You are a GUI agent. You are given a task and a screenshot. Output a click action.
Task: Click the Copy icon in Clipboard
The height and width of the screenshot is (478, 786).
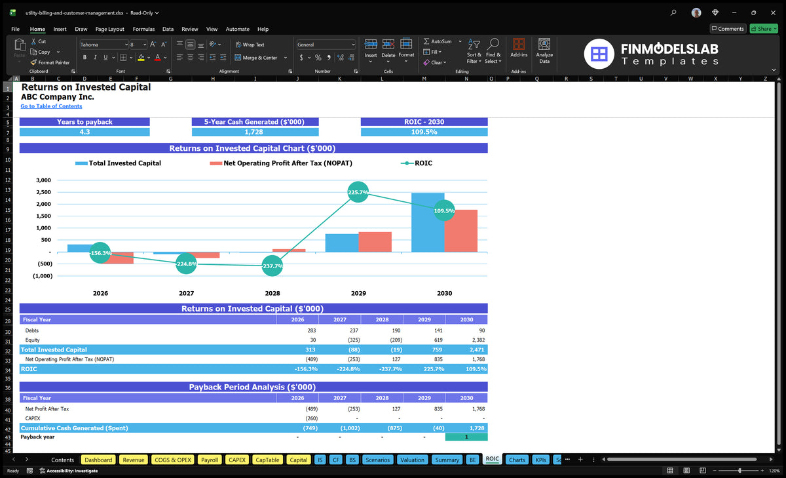33,52
